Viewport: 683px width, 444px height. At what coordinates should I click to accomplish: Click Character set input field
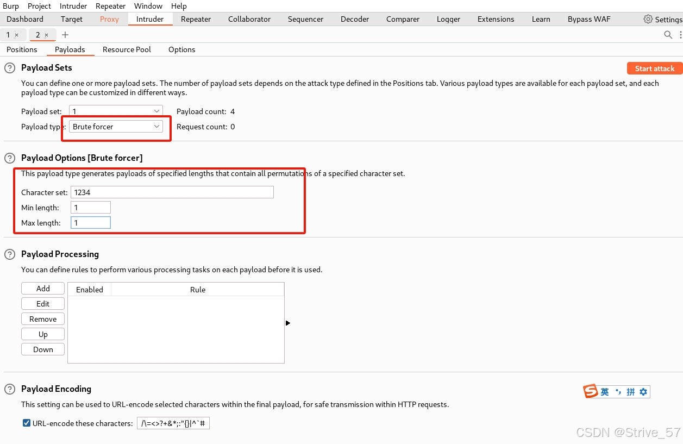(172, 192)
